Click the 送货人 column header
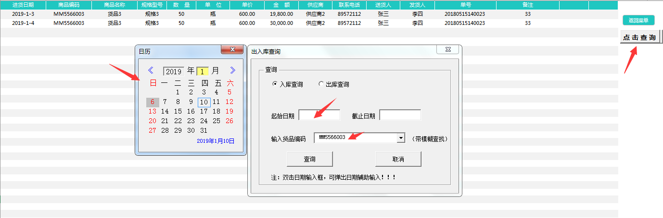Screen dimensions: 663x218 pos(383,5)
